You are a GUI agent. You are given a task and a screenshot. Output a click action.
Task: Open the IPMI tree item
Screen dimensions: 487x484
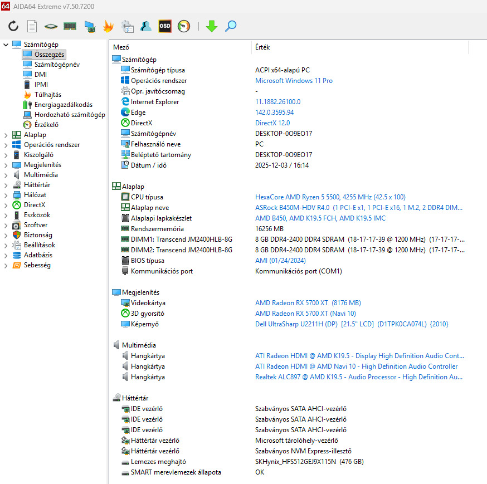pos(36,85)
